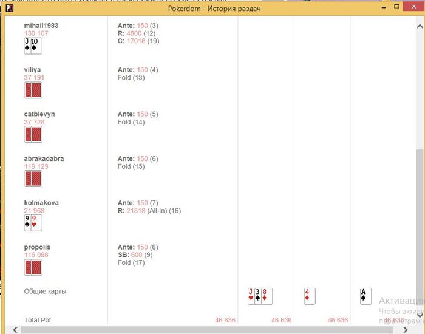
Task: Click the vertical scrollbar up arrow
Action: click(x=420, y=26)
